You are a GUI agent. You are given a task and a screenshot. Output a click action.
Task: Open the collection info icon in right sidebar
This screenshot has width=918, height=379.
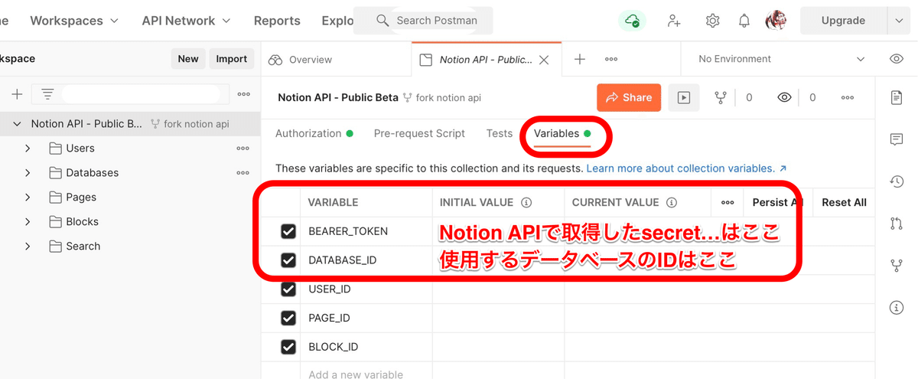(x=897, y=308)
